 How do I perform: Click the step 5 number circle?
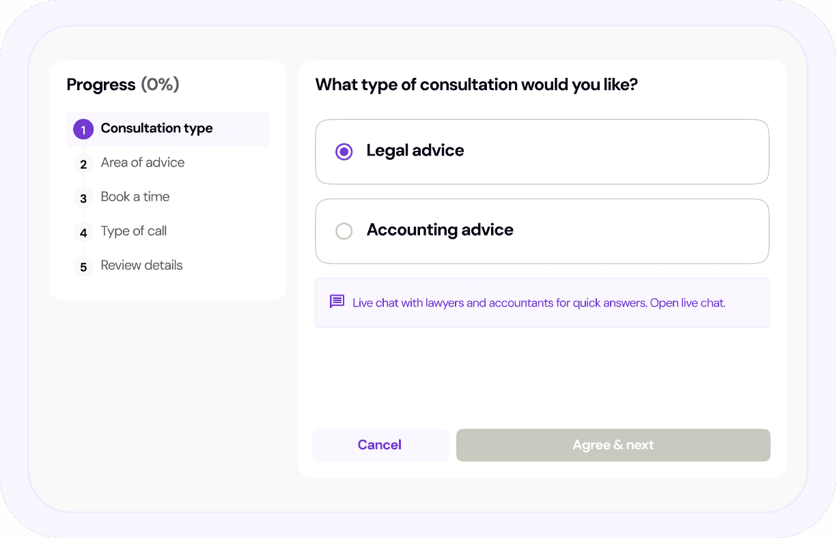point(83,266)
